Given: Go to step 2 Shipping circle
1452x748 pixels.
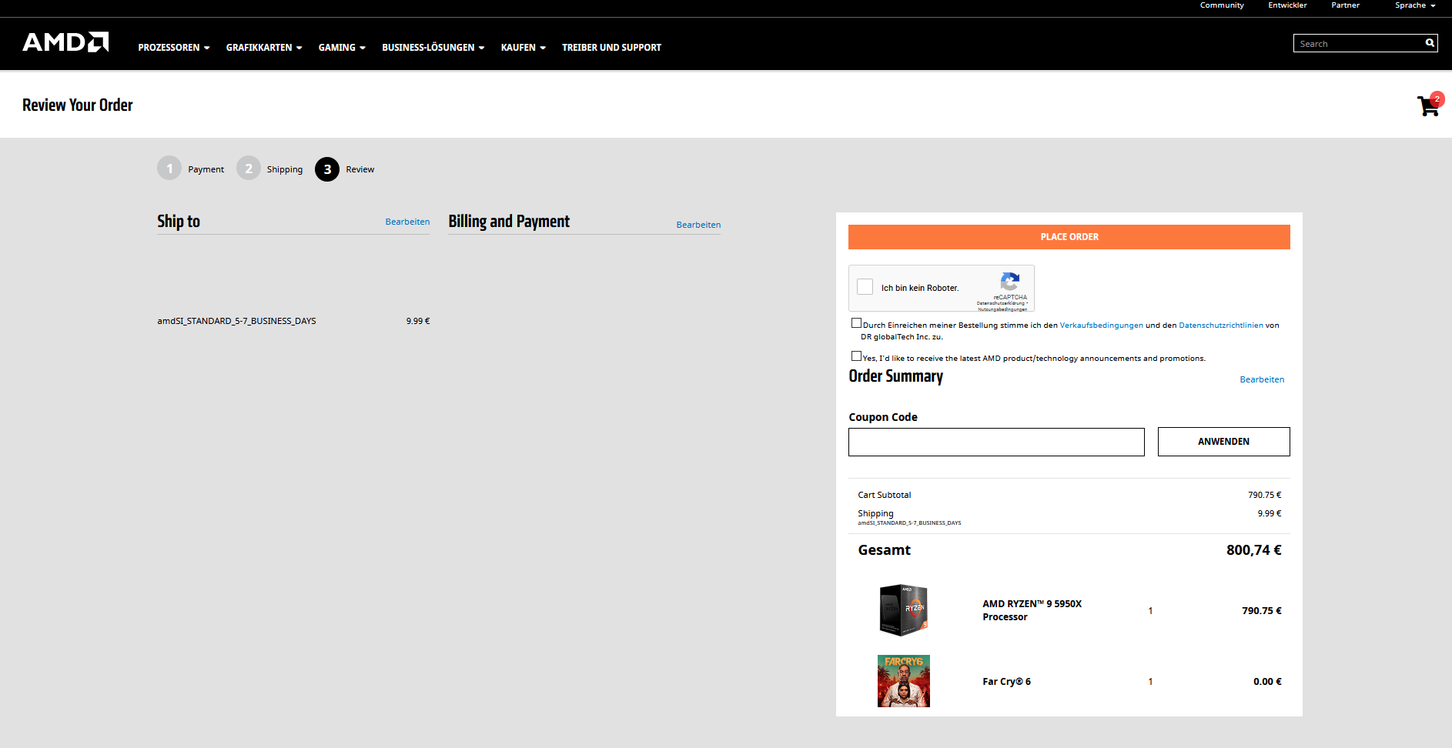Looking at the screenshot, I should click(x=249, y=169).
